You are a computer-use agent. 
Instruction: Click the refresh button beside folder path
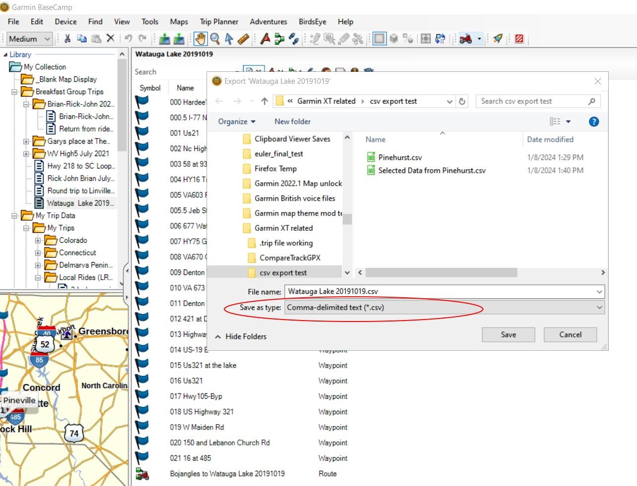click(462, 101)
